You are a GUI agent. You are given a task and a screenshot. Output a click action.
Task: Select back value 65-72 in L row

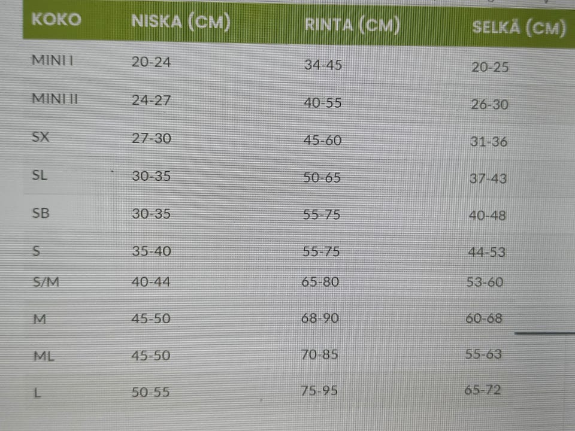[483, 391]
